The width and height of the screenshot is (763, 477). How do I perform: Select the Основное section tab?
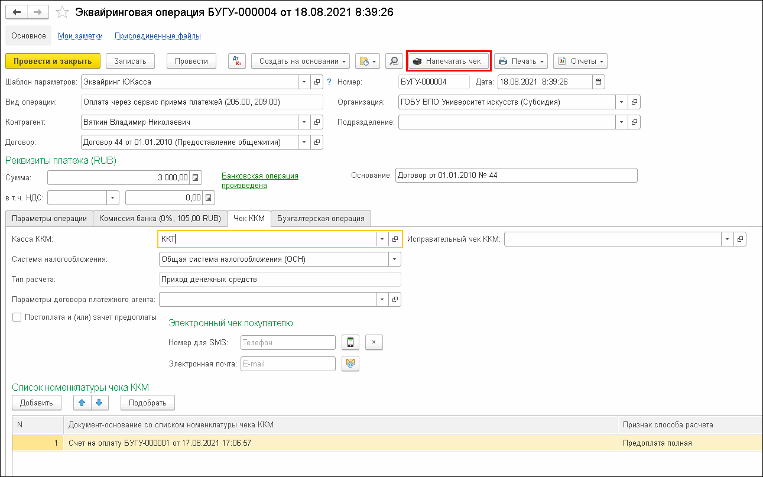[x=28, y=35]
